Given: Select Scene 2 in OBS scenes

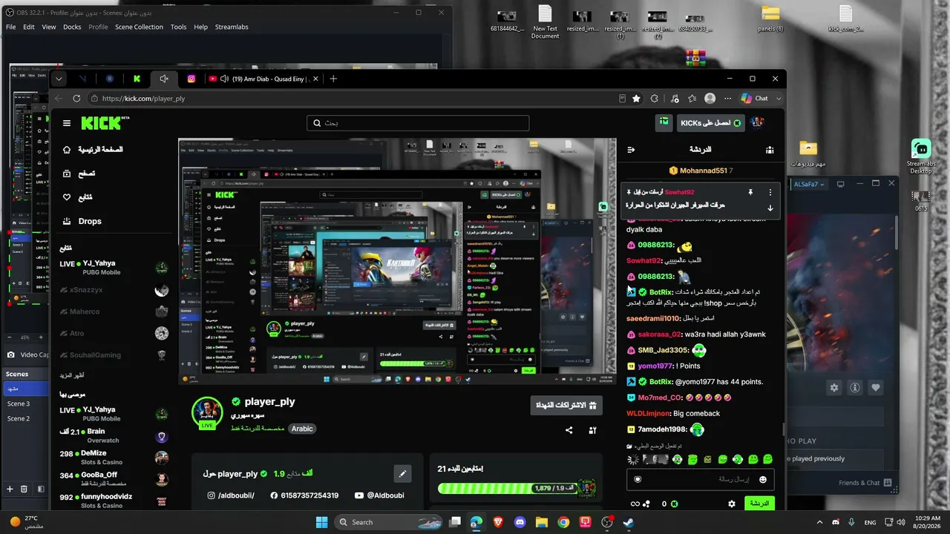Looking at the screenshot, I should (27, 418).
